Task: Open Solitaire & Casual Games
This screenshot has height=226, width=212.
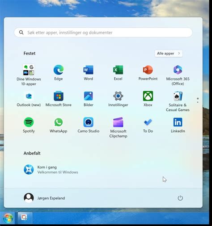Action: click(x=178, y=101)
